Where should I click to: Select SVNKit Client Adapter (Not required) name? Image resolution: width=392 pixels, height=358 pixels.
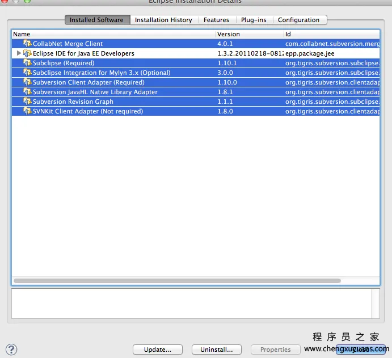coord(88,111)
